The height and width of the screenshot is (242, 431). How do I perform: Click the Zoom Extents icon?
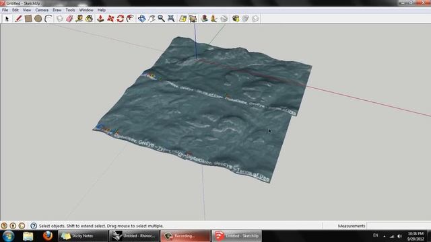(171, 19)
